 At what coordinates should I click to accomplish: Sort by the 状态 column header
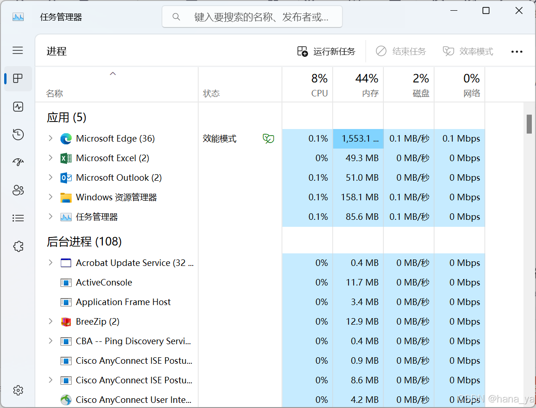click(x=240, y=84)
